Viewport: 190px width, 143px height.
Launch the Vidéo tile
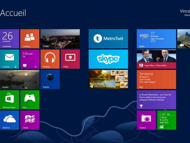pyautogui.click(x=70, y=59)
